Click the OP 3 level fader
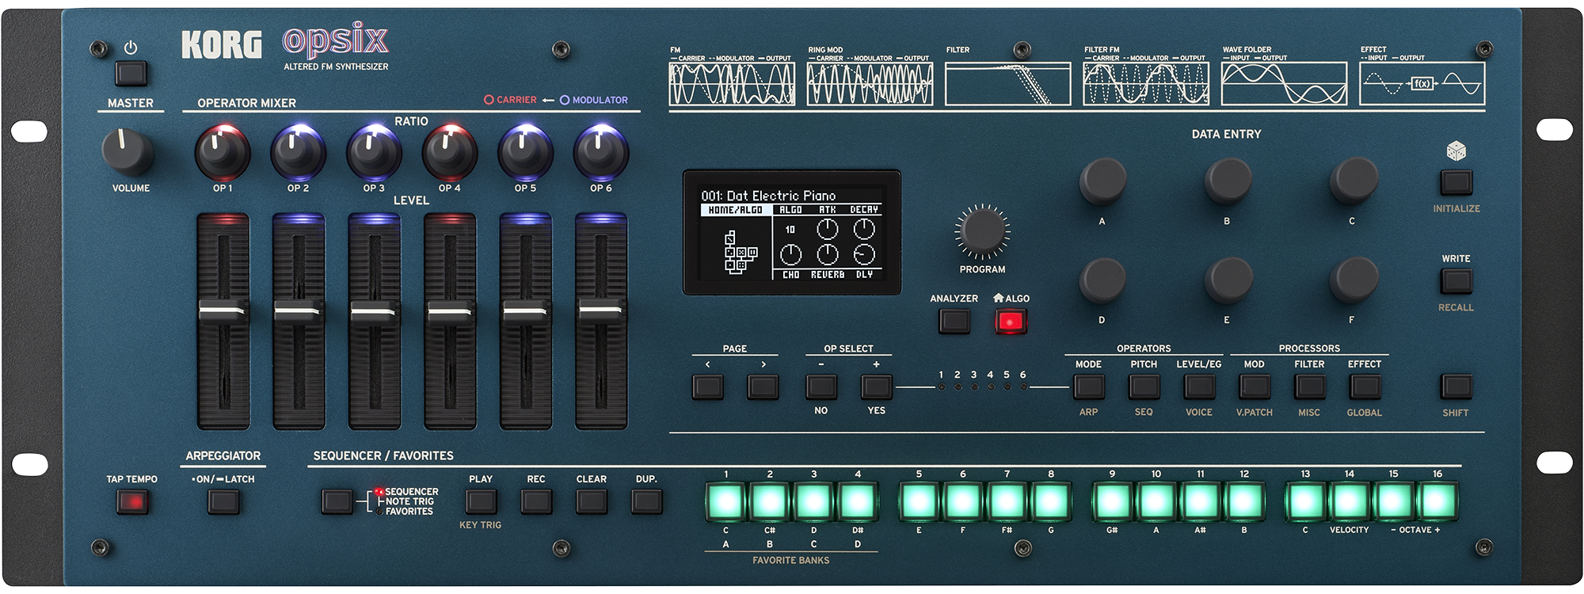 tap(375, 310)
